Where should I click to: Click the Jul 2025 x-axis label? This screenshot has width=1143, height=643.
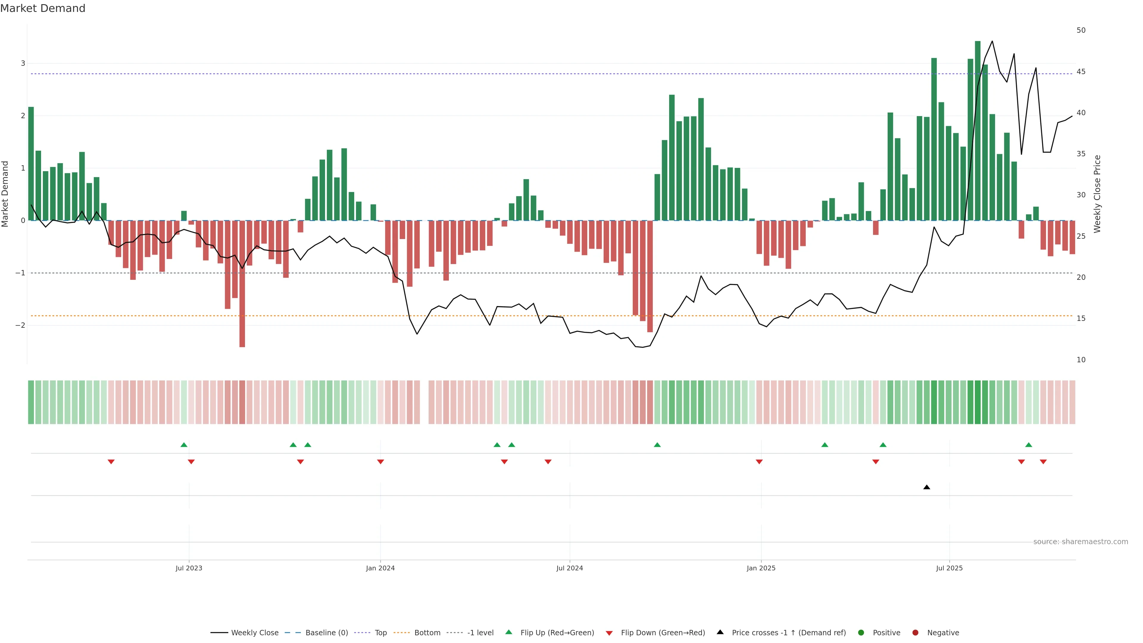click(949, 568)
